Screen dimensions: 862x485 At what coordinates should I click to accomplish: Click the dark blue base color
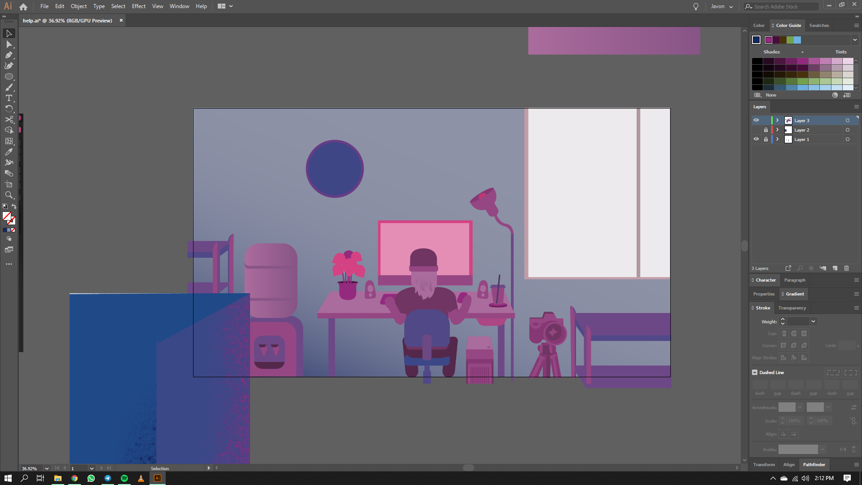756,40
